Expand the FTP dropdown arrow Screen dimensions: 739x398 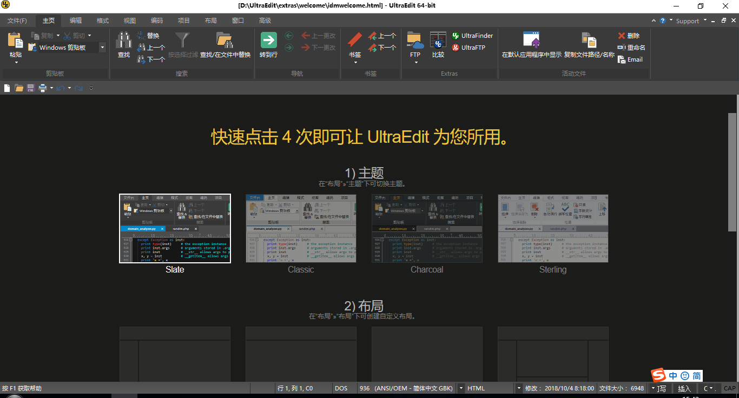[416, 62]
